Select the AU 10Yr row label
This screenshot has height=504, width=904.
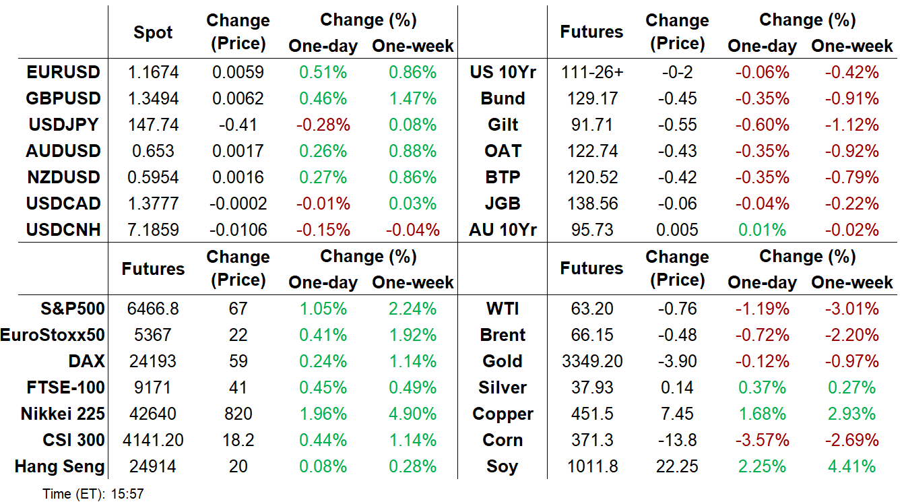tap(503, 230)
